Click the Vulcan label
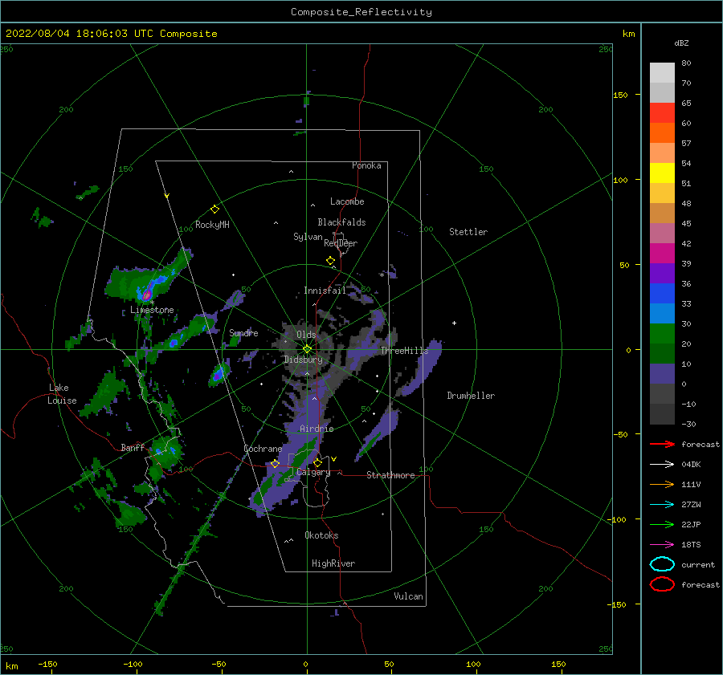This screenshot has height=675, width=723. [408, 596]
